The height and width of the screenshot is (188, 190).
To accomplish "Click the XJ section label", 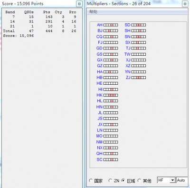I will click(128, 60).
